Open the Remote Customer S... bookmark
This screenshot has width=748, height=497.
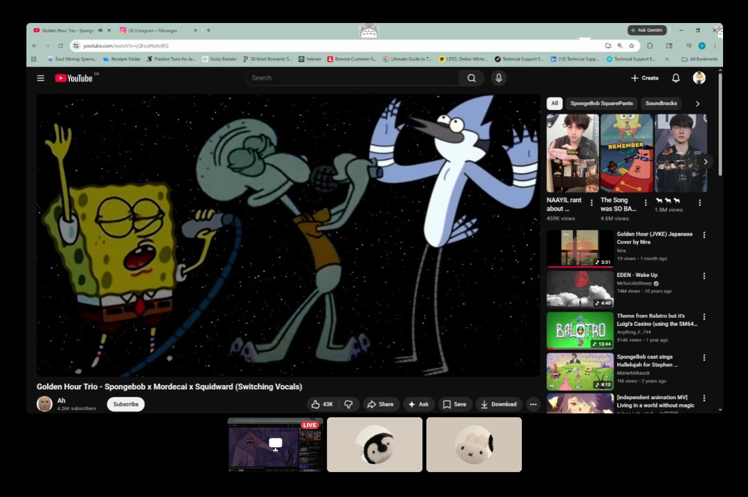(x=352, y=59)
